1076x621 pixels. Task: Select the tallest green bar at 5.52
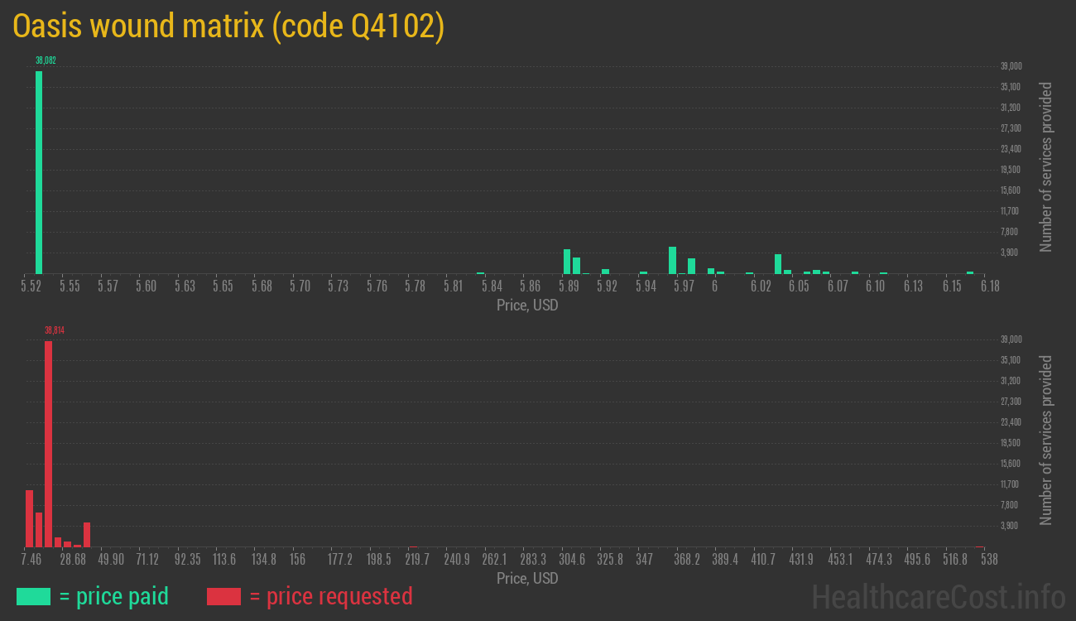39,172
